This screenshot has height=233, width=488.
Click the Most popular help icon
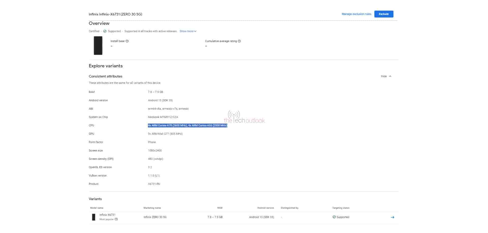point(116,219)
